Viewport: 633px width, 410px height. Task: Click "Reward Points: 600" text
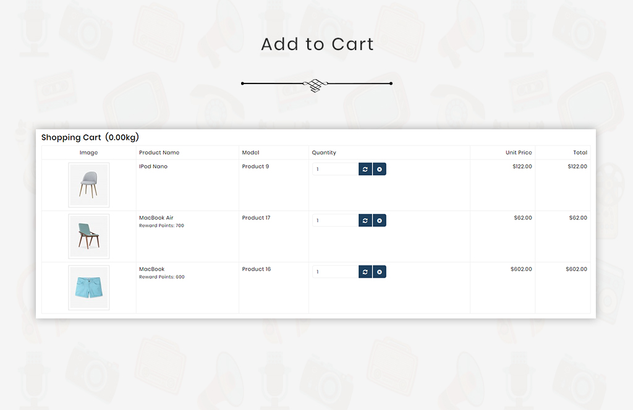(162, 277)
